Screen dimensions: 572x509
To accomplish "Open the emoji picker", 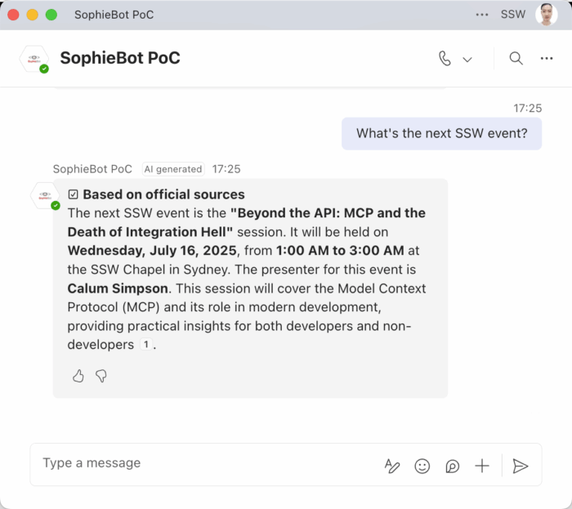I will [x=422, y=466].
